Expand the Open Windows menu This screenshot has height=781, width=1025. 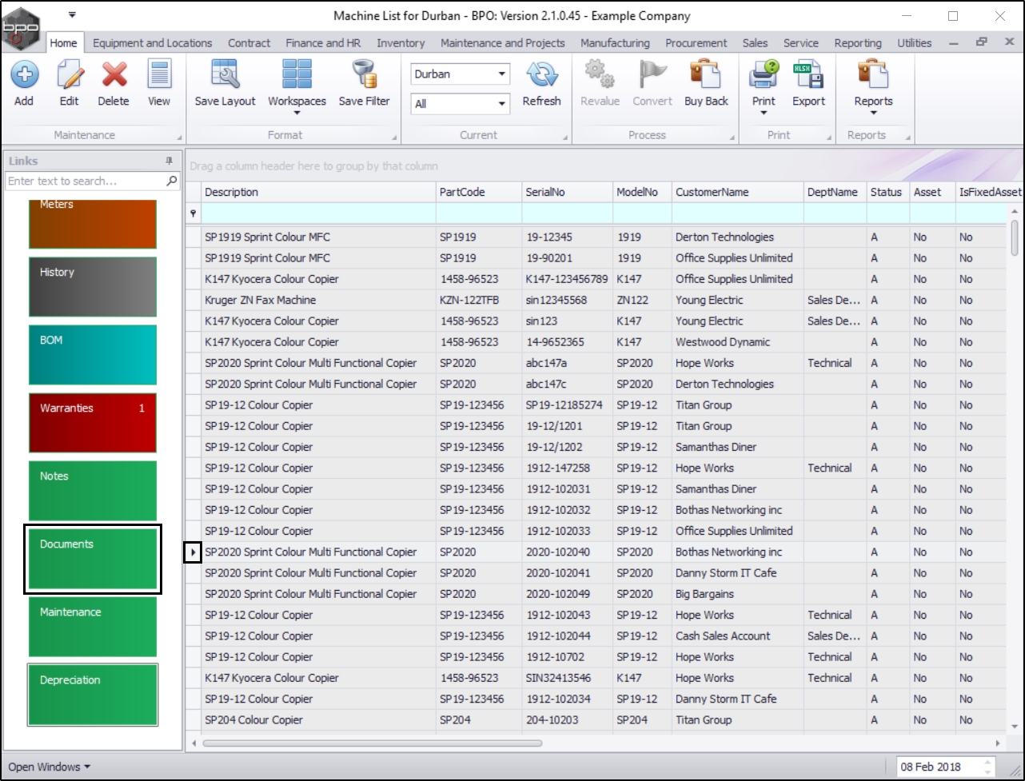tap(49, 767)
